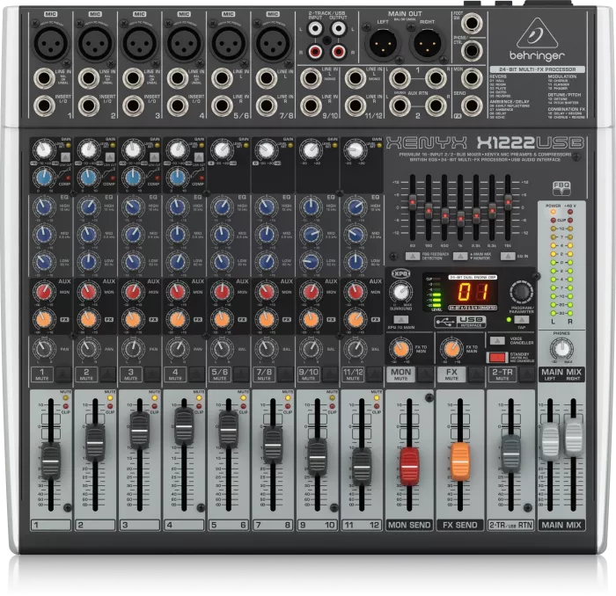
Task: Click the USB interface logo badge
Action: (x=460, y=322)
